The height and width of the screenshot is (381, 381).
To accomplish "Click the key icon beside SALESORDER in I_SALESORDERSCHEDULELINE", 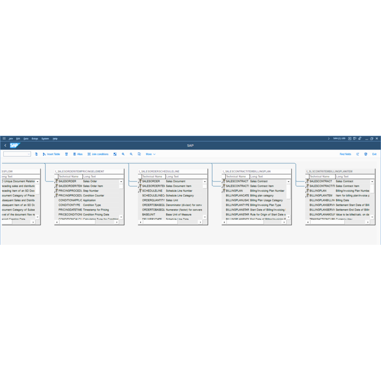I will pyautogui.click(x=140, y=181).
